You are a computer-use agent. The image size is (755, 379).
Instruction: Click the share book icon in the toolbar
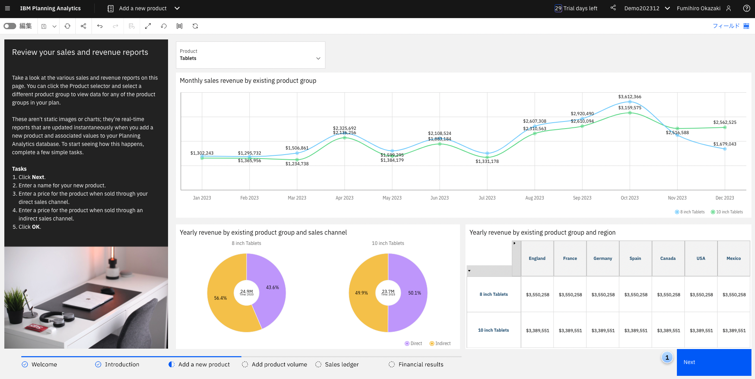coord(83,26)
